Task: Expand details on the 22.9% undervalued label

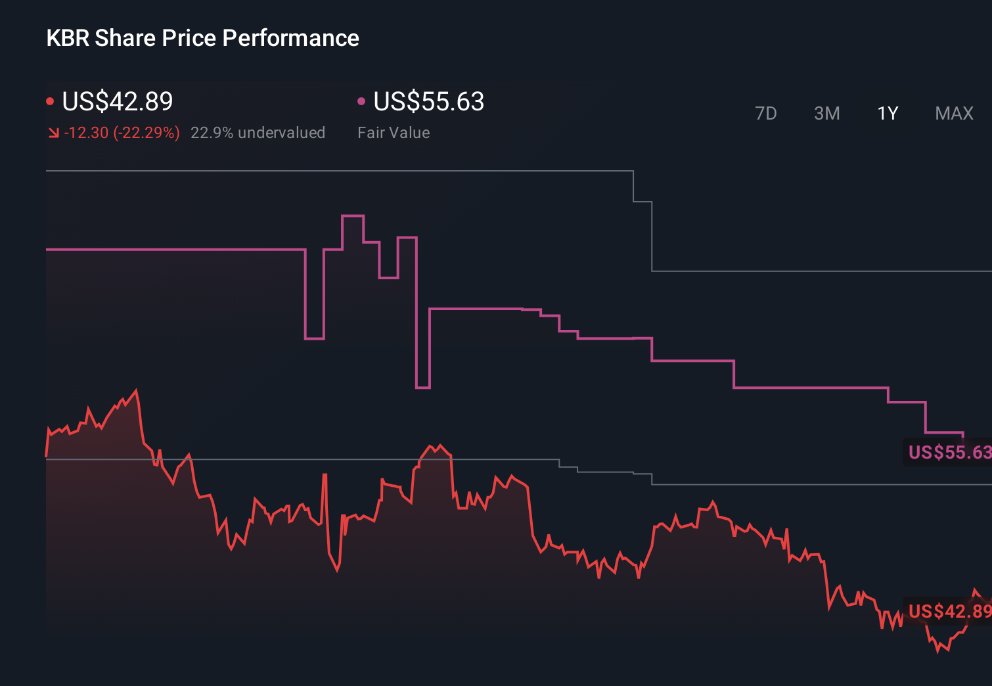Action: (x=258, y=132)
